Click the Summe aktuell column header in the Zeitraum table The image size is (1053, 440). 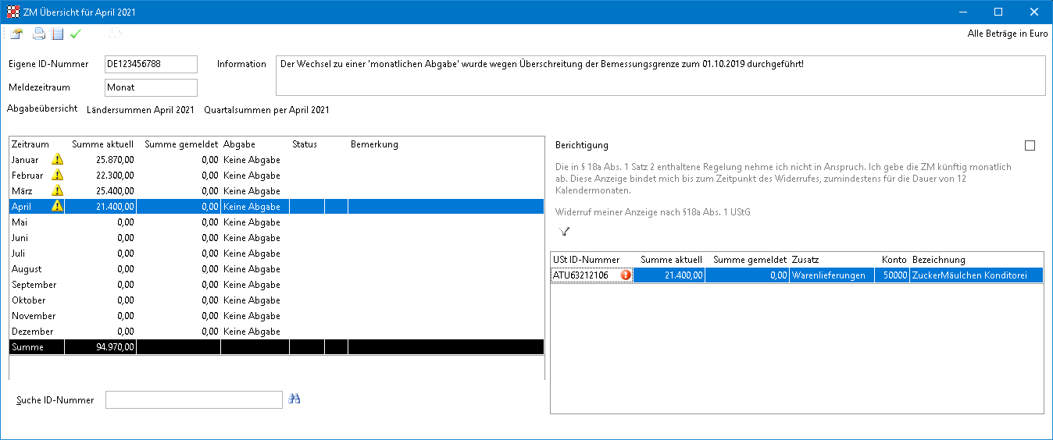tap(102, 144)
